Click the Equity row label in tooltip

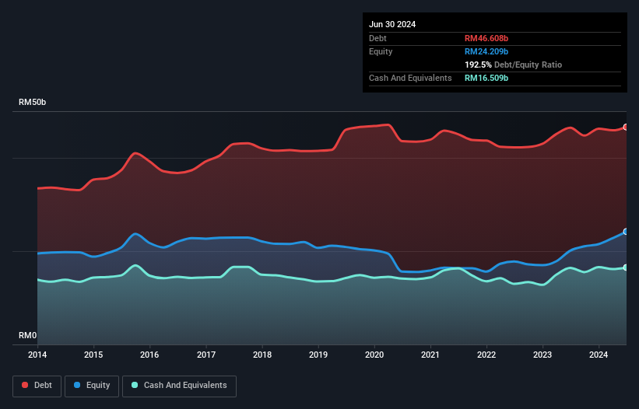click(381, 51)
